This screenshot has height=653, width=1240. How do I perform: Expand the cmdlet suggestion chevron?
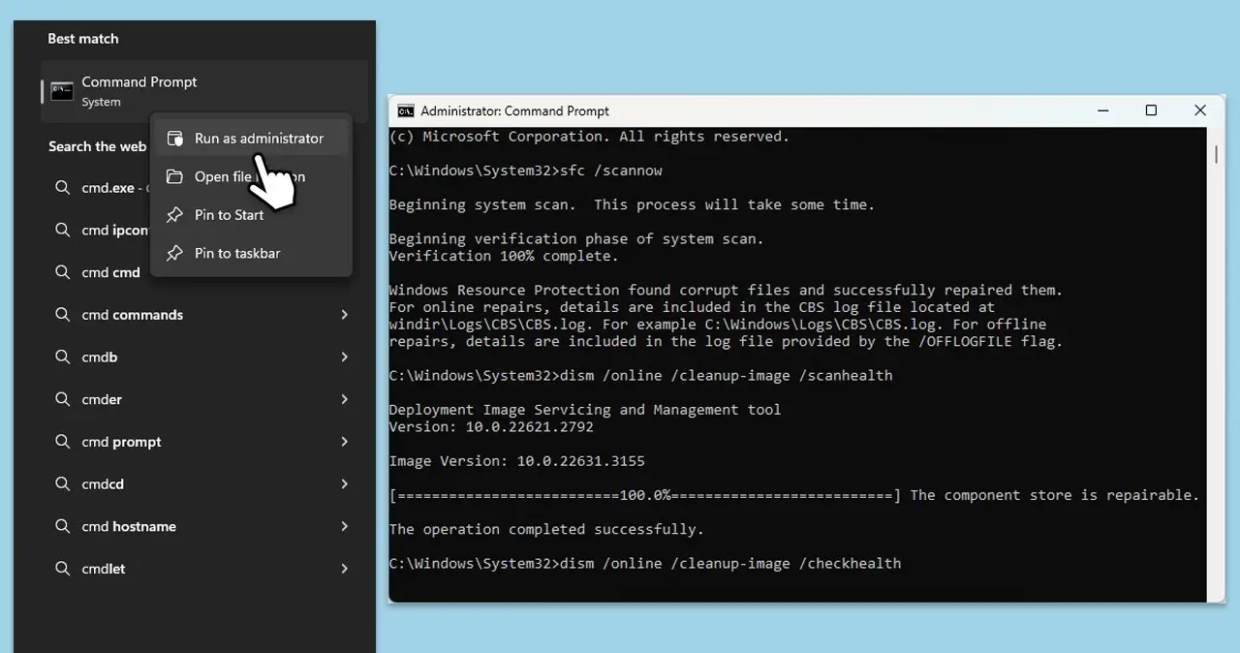pyautogui.click(x=345, y=569)
